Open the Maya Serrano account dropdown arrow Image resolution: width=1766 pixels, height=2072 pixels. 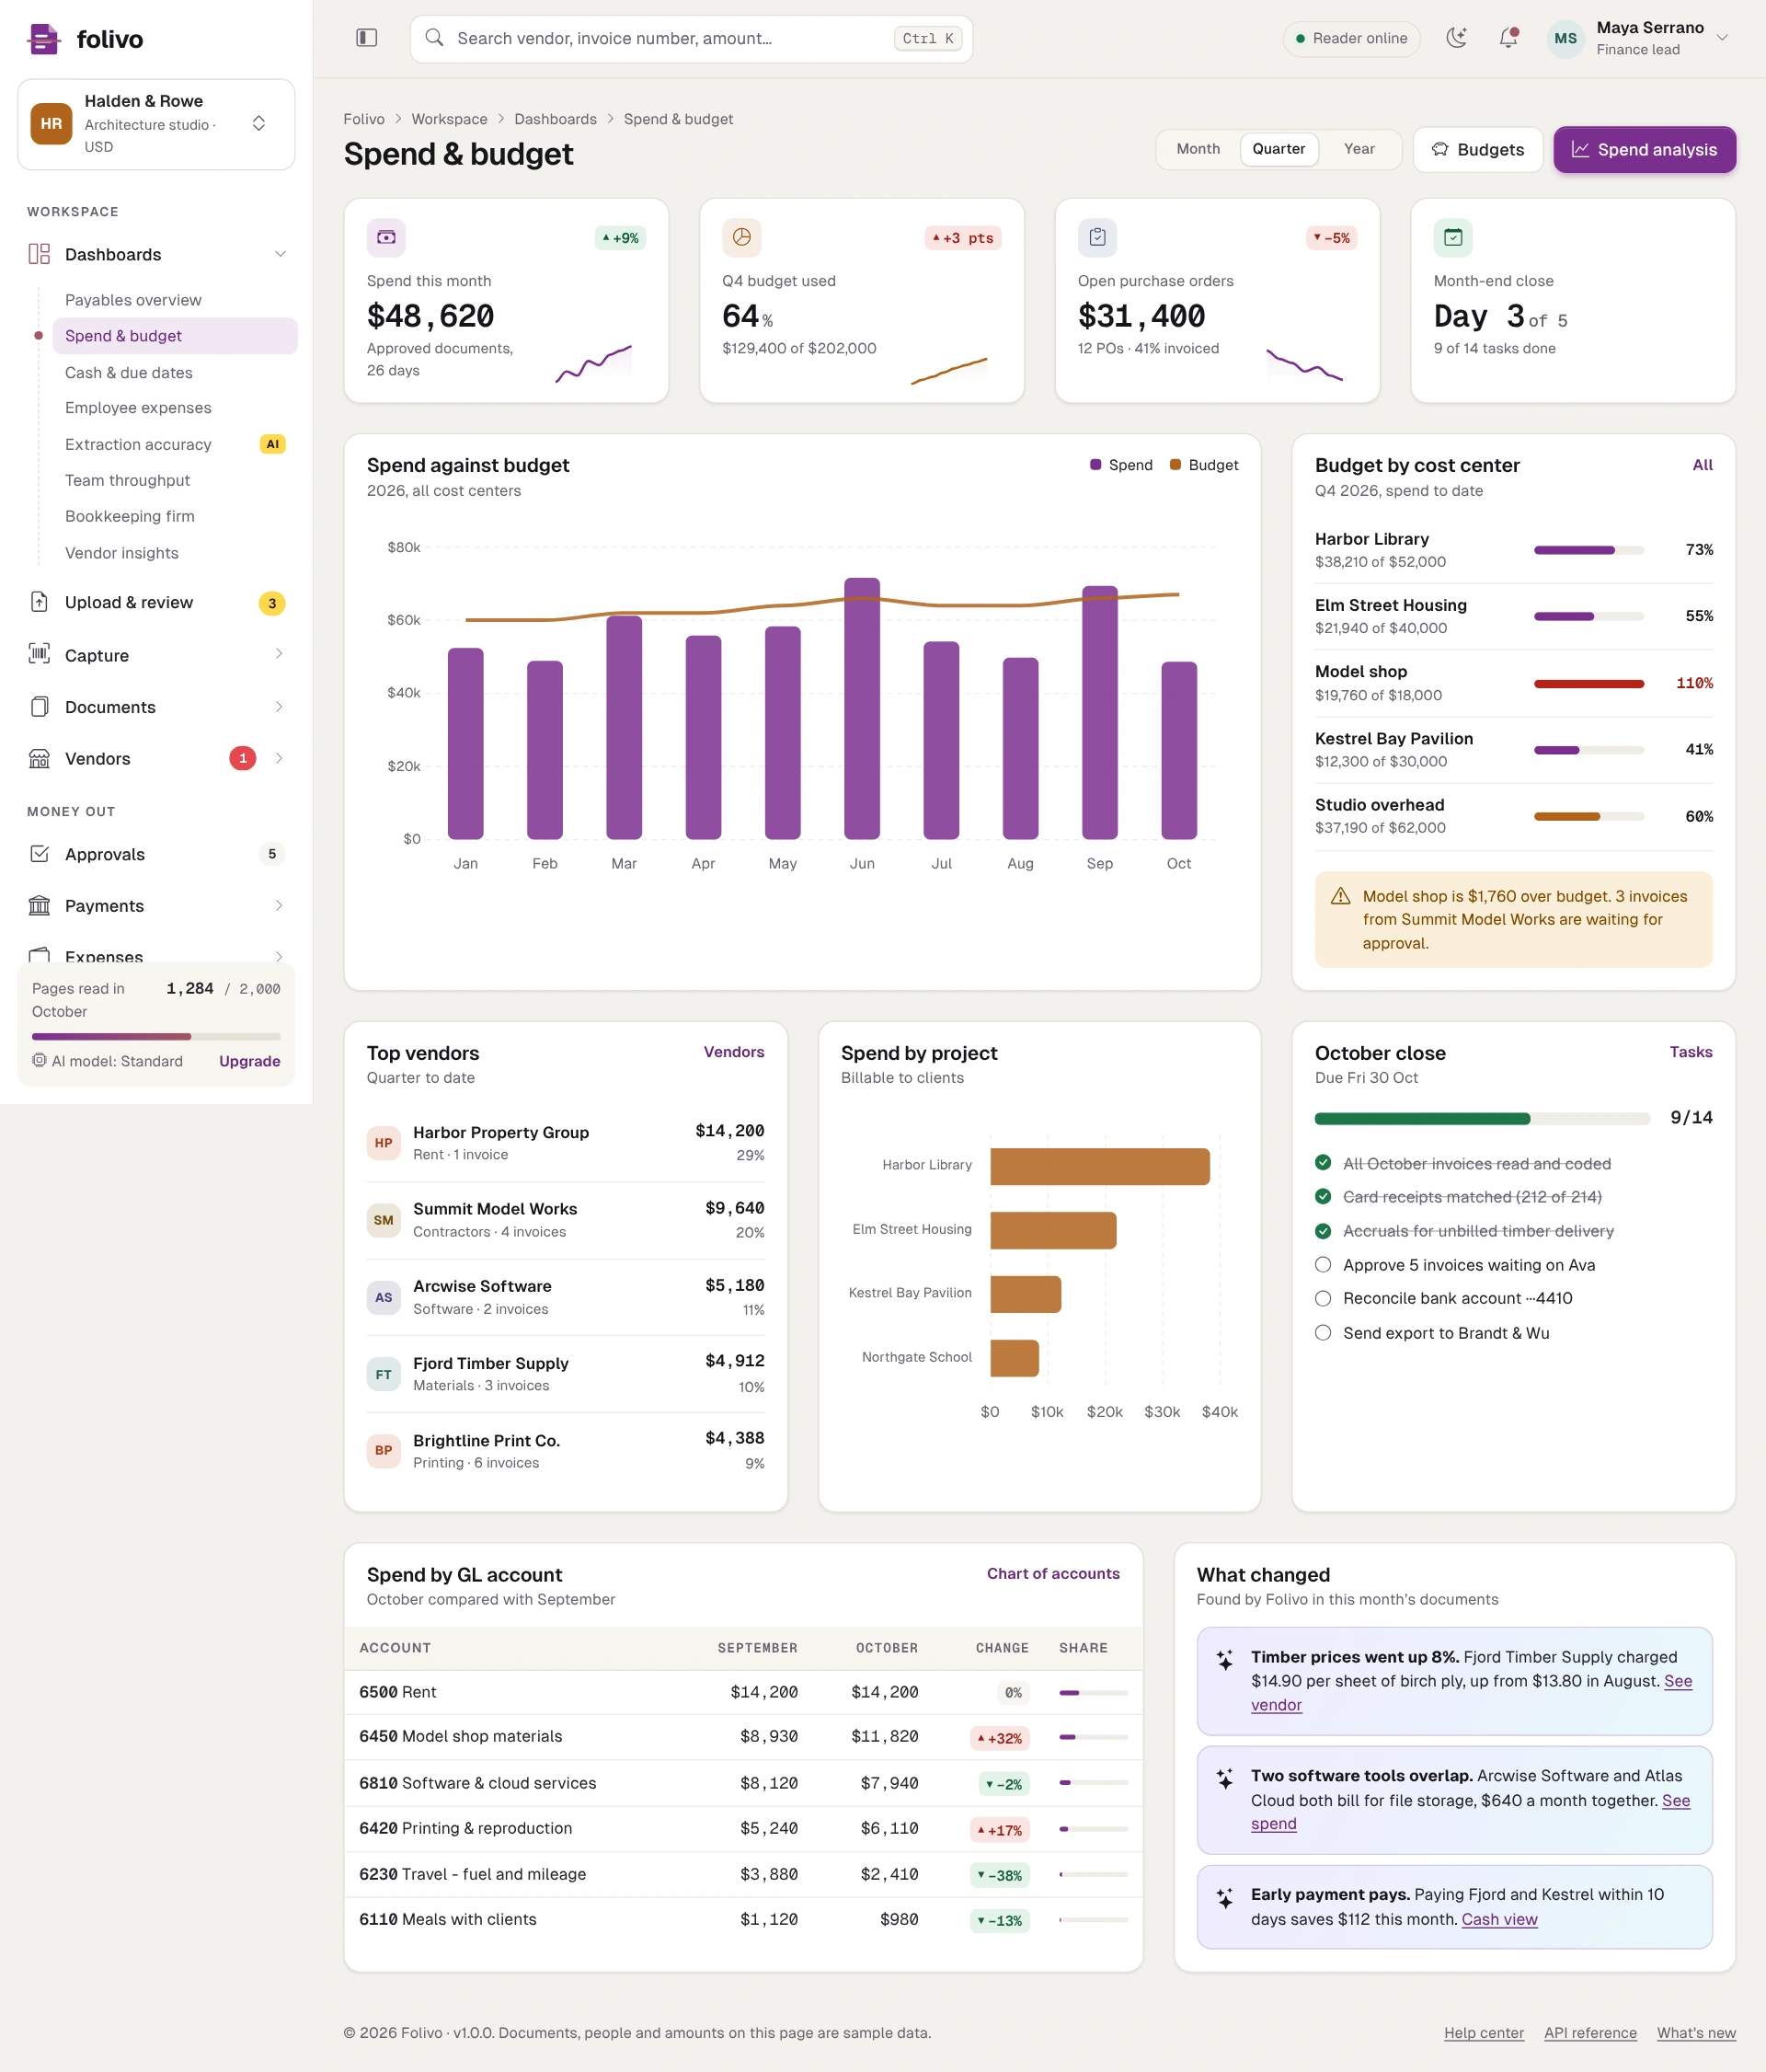click(1722, 38)
